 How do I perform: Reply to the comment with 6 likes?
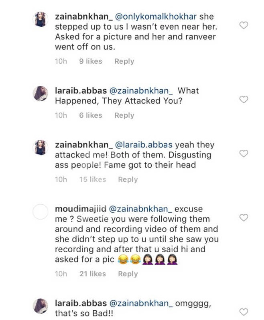pyautogui.click(x=124, y=115)
